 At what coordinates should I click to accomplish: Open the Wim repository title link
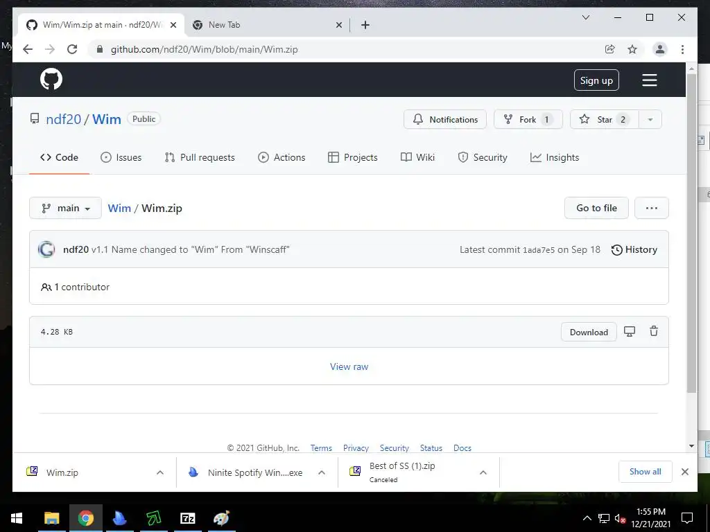click(107, 119)
